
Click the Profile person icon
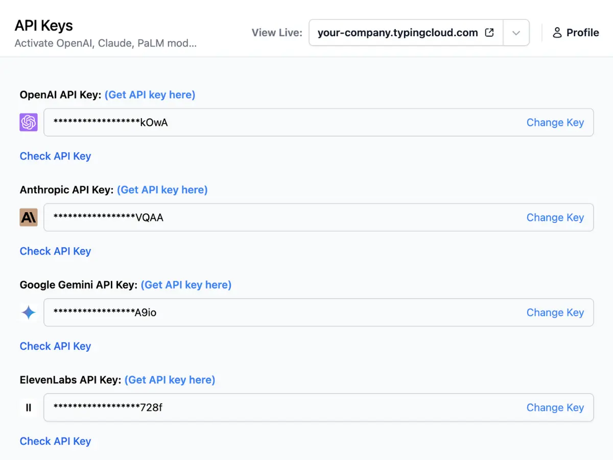coord(557,33)
